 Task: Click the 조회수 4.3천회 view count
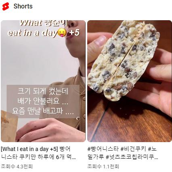pos(17,166)
